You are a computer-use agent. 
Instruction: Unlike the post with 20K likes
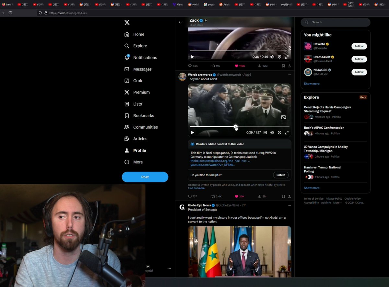[240, 196]
